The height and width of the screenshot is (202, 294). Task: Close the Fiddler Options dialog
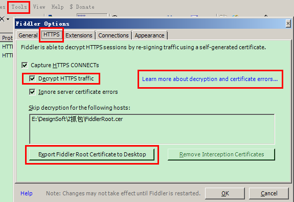coord(288,24)
